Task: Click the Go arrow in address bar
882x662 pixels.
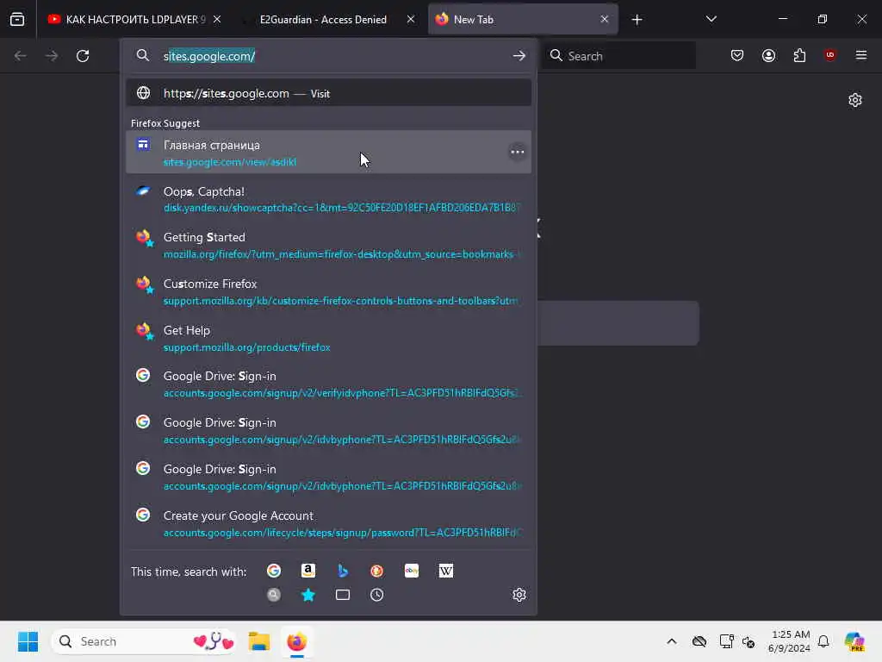Action: pos(519,56)
